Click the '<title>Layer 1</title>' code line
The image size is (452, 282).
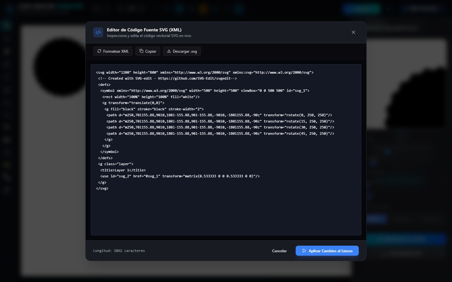(x=123, y=170)
